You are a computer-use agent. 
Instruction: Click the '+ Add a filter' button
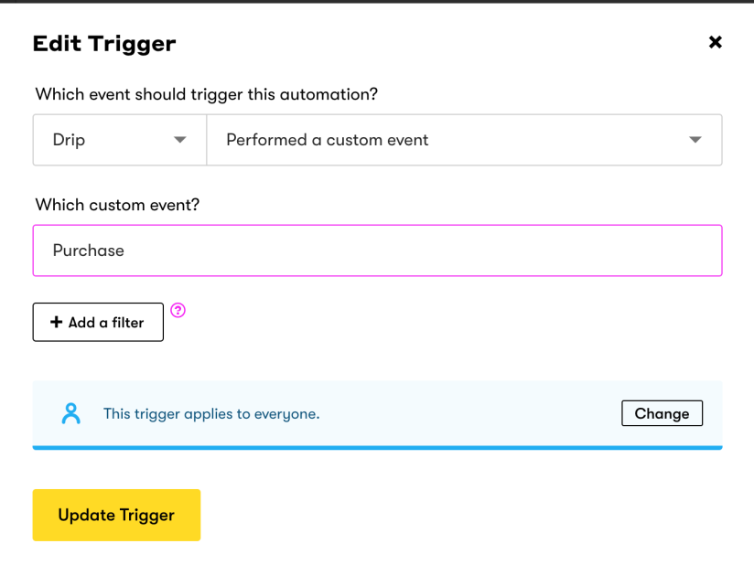(98, 322)
